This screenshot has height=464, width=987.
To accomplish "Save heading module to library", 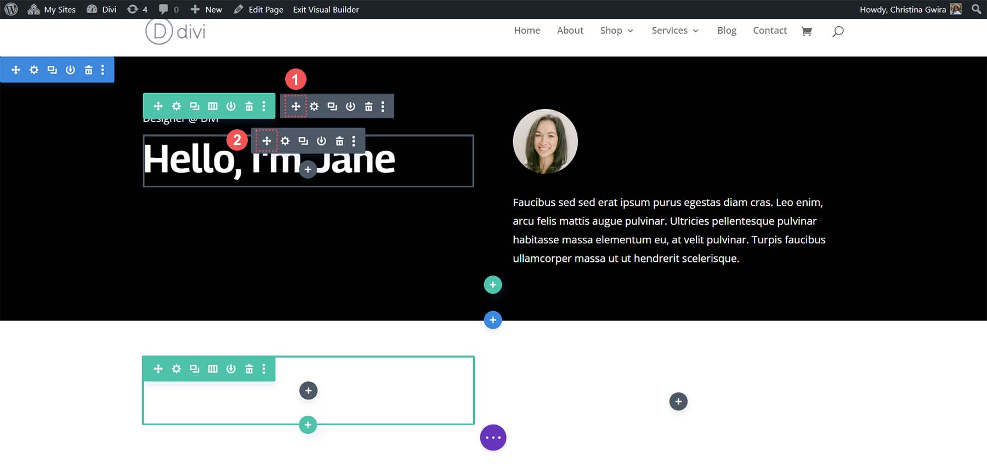I will click(321, 141).
